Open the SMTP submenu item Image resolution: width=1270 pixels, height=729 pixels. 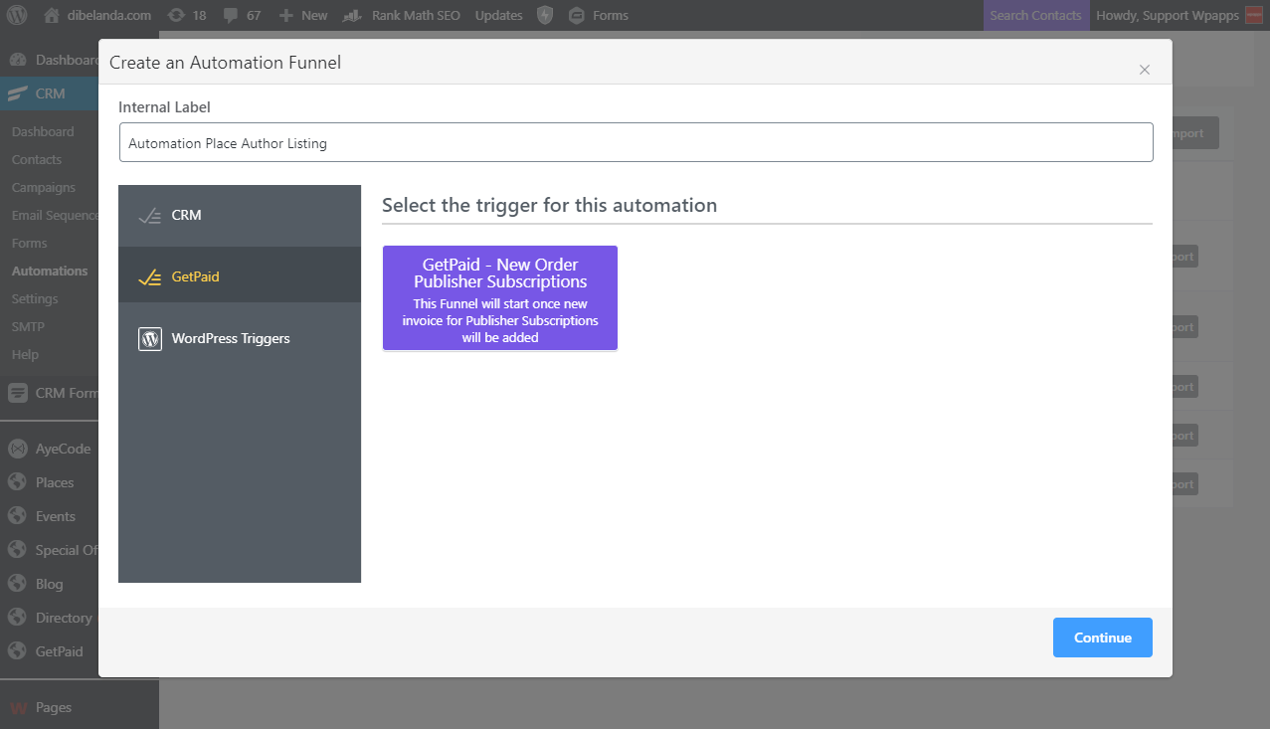pyautogui.click(x=28, y=326)
